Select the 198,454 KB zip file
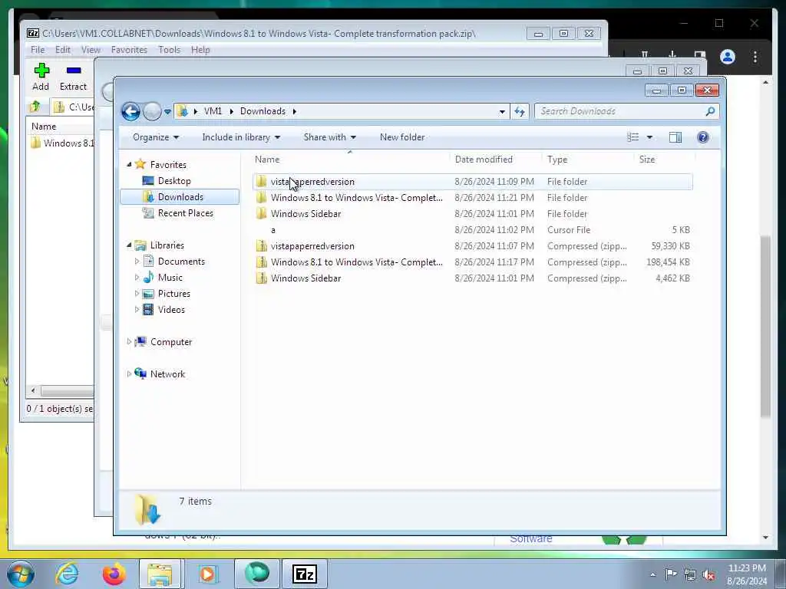Screen dimensions: 786x589 click(x=473, y=262)
